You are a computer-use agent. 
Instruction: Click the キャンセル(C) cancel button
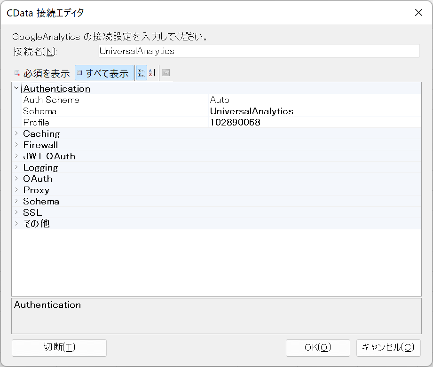tap(388, 348)
